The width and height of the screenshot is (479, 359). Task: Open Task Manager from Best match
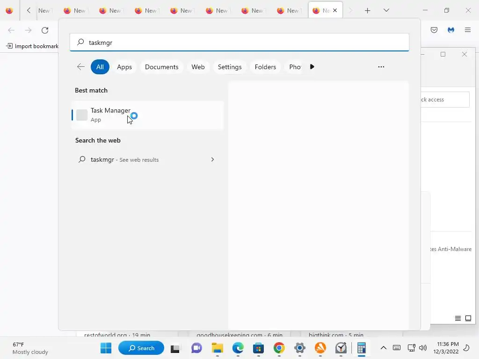coord(147,115)
